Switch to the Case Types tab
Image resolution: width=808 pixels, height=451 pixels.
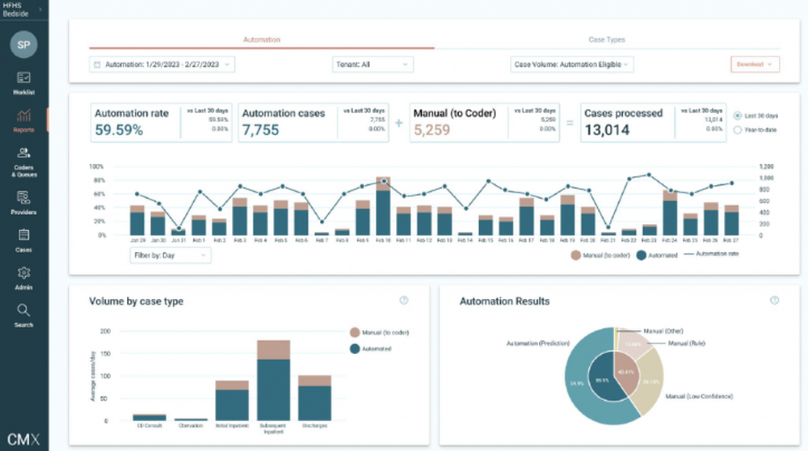click(607, 40)
